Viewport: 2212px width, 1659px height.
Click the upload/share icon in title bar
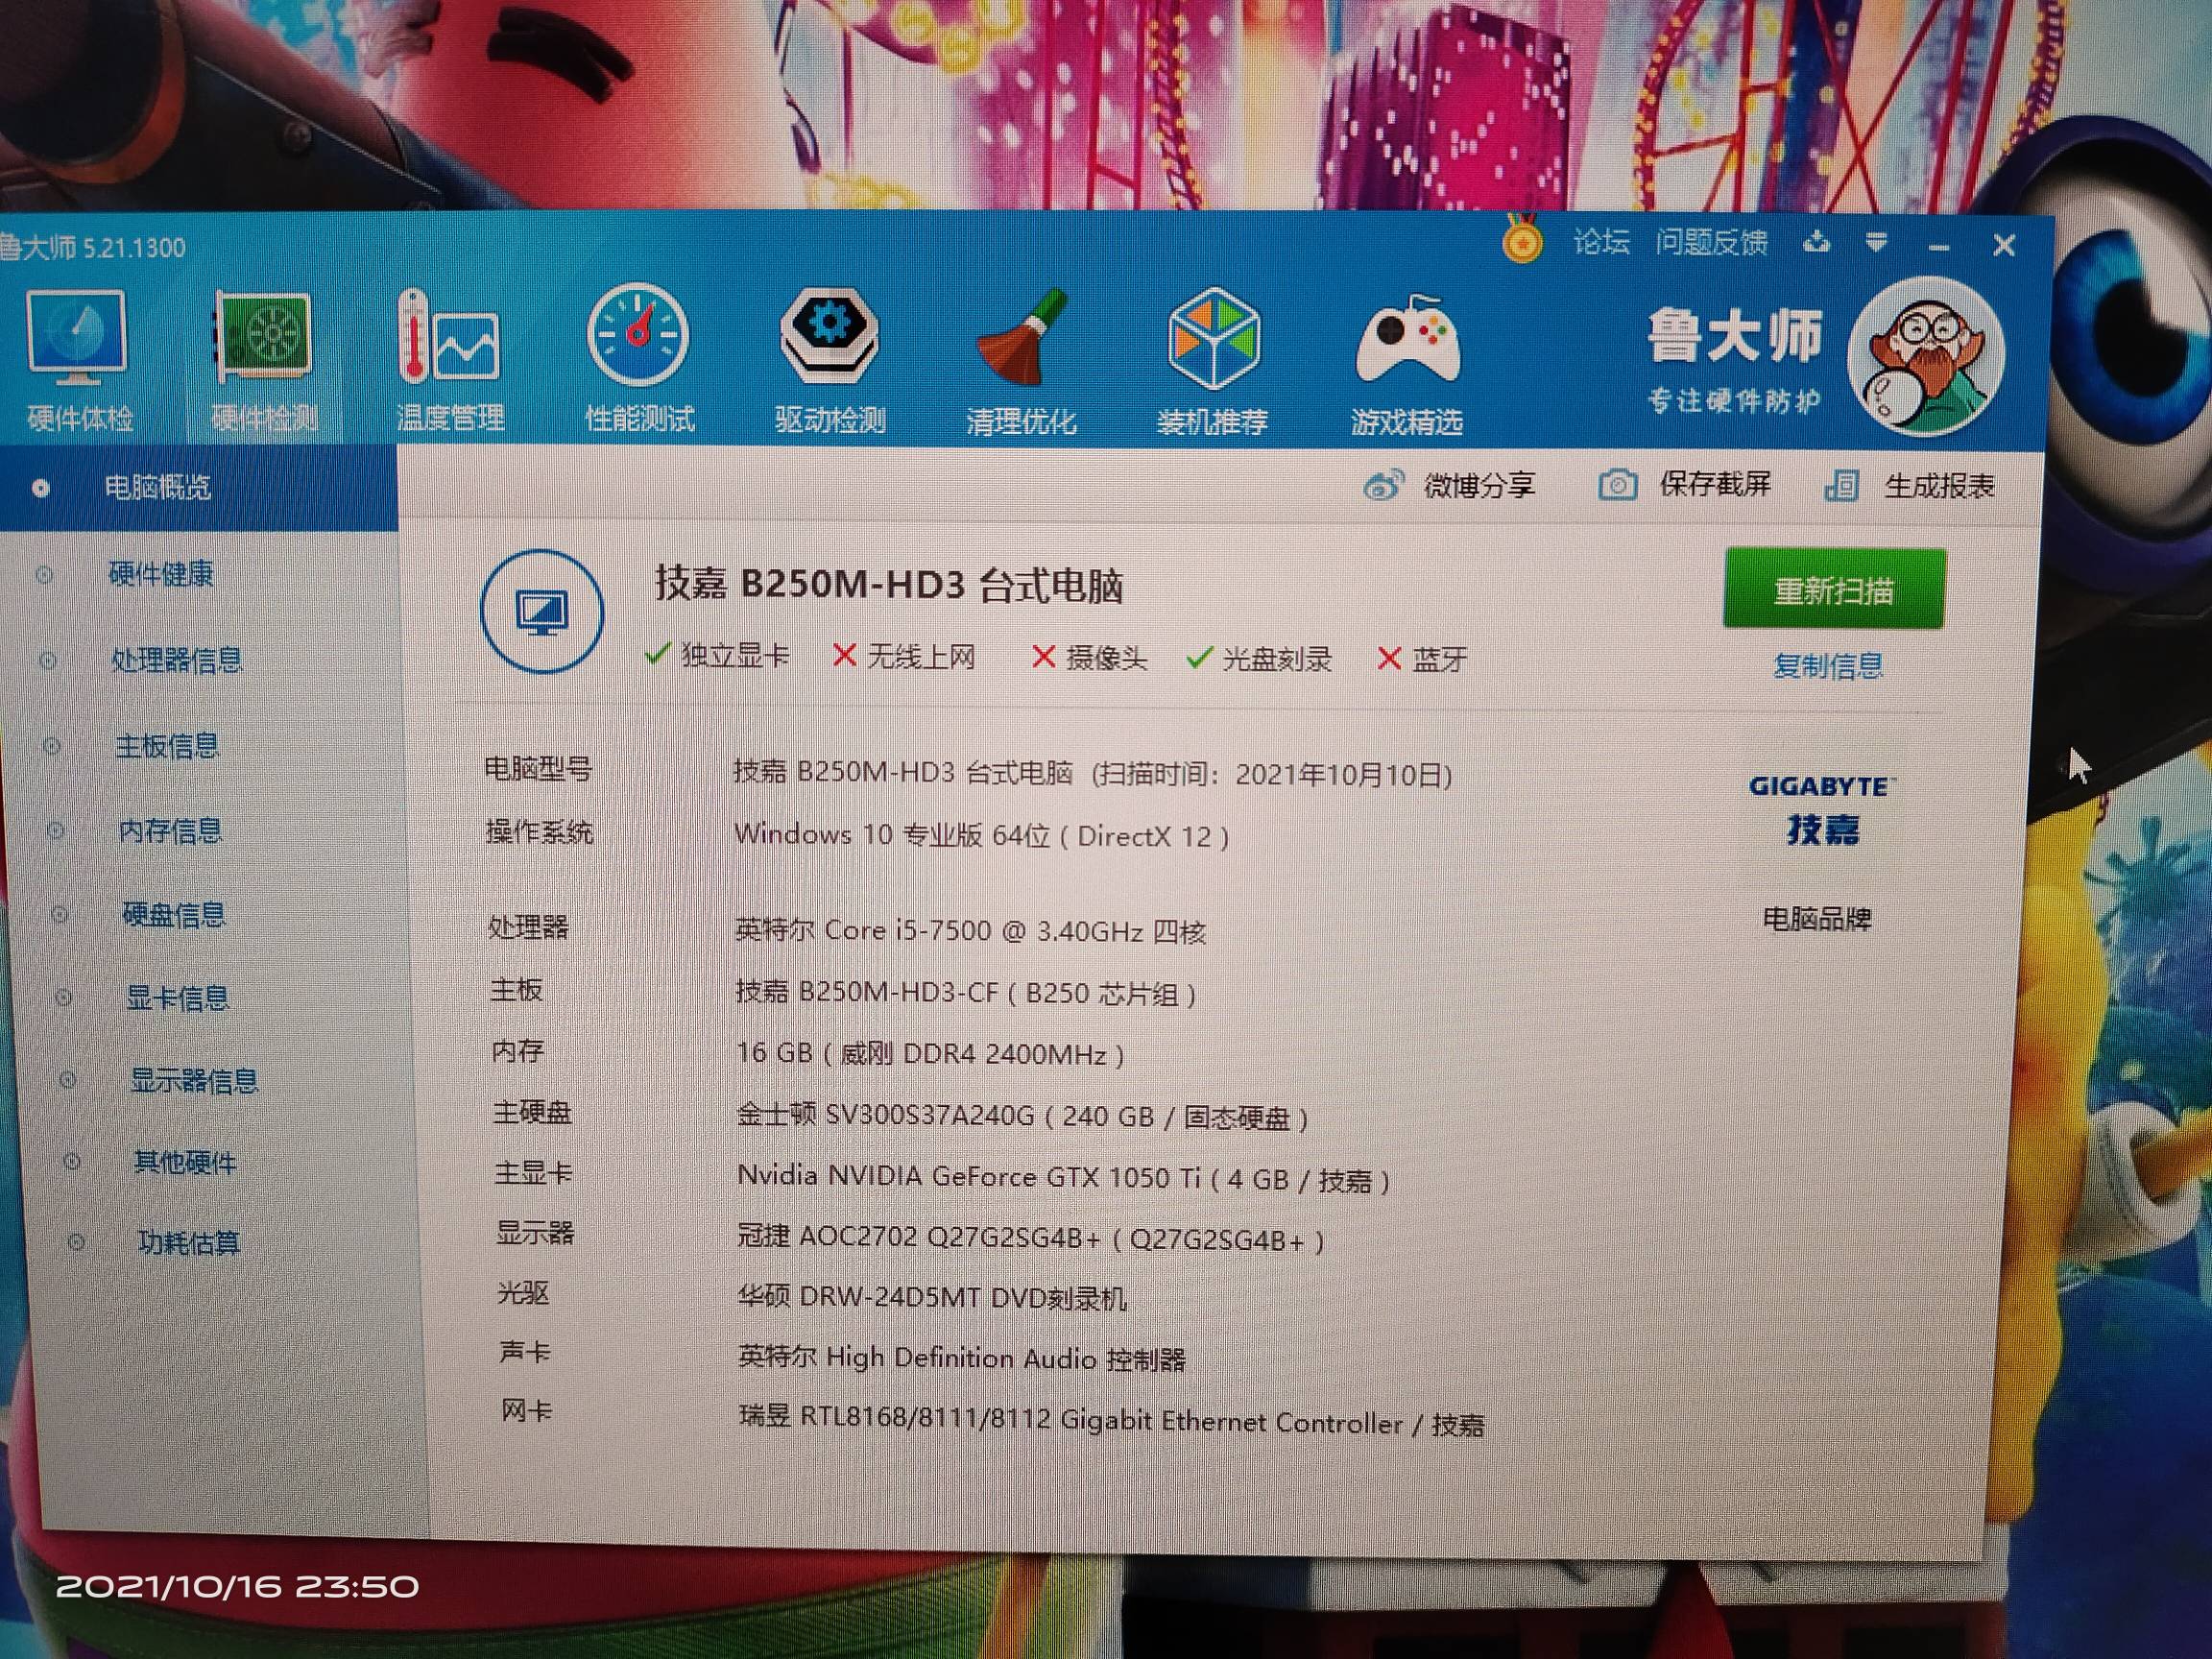pos(1816,242)
